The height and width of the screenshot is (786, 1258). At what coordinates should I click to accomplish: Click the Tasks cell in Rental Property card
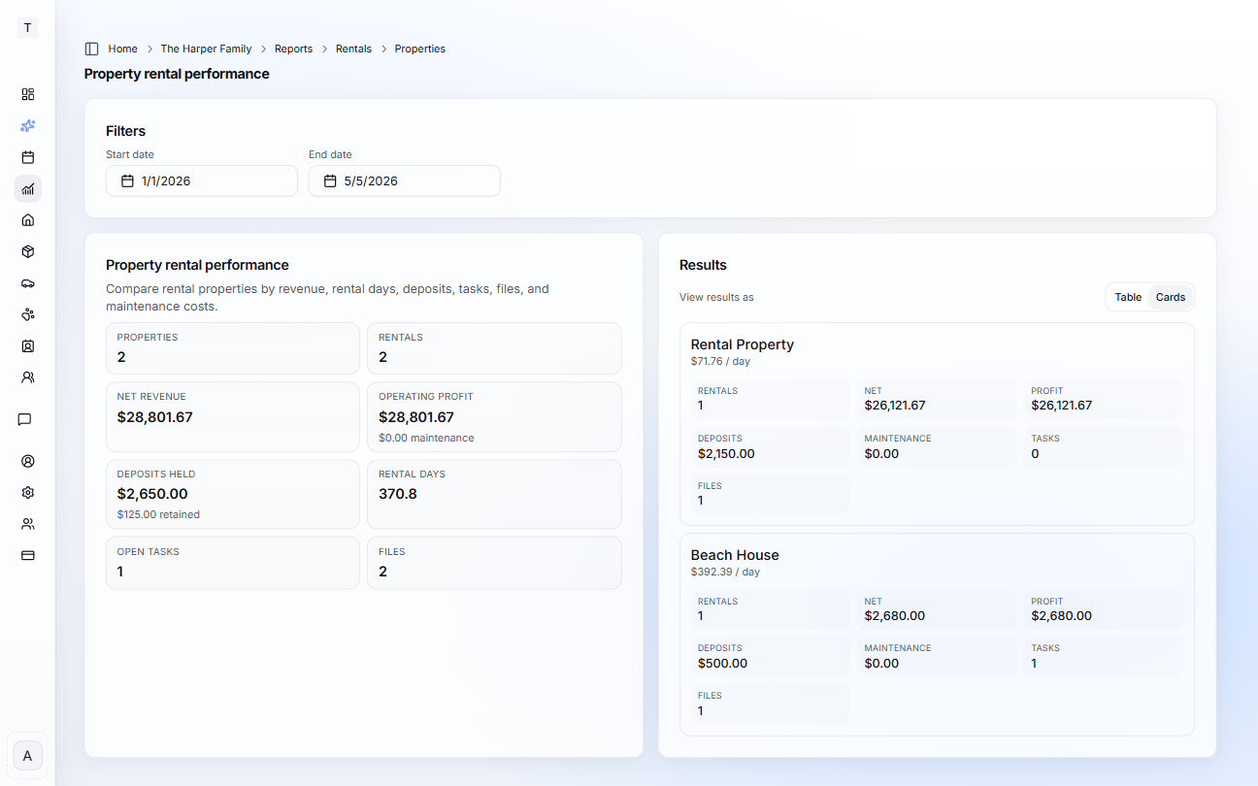[x=1104, y=446]
